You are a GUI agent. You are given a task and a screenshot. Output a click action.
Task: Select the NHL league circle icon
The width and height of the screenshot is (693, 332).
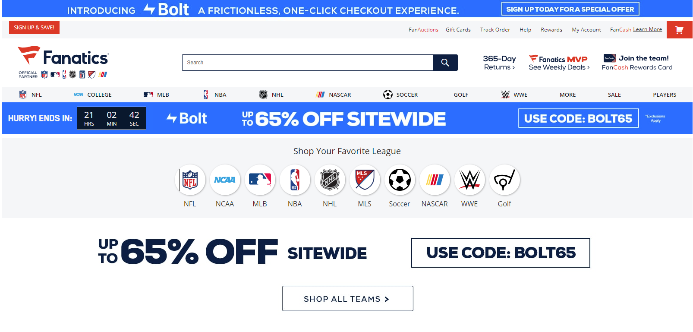pyautogui.click(x=330, y=180)
